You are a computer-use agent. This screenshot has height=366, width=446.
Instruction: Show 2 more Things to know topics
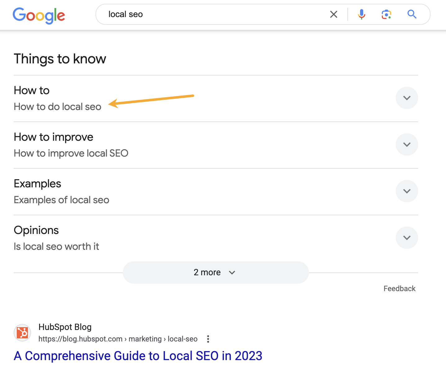coord(215,272)
